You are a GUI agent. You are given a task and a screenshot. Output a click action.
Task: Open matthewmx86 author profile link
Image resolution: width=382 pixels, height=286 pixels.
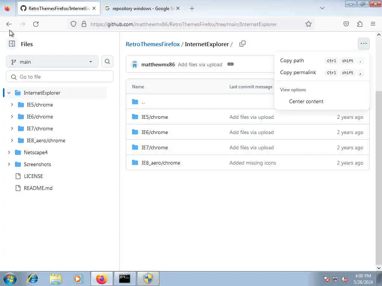158,64
